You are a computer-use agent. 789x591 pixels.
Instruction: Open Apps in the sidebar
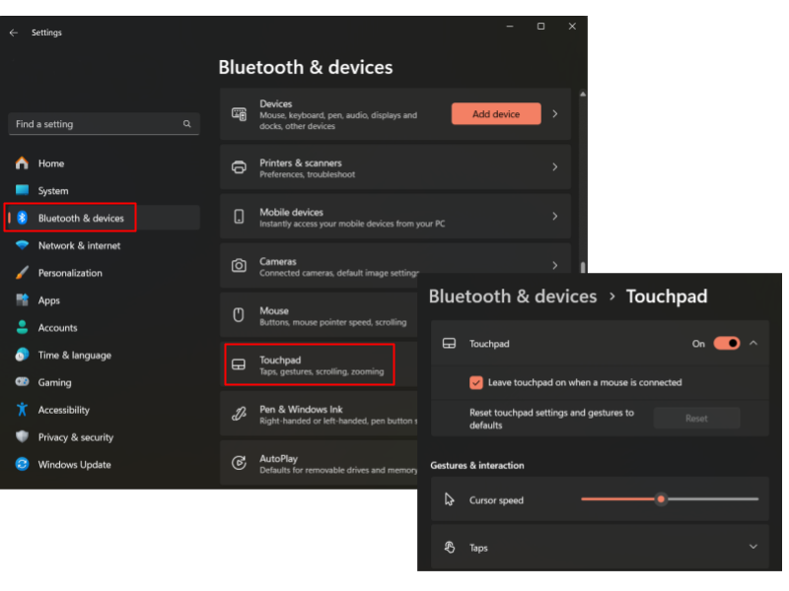[x=104, y=300]
